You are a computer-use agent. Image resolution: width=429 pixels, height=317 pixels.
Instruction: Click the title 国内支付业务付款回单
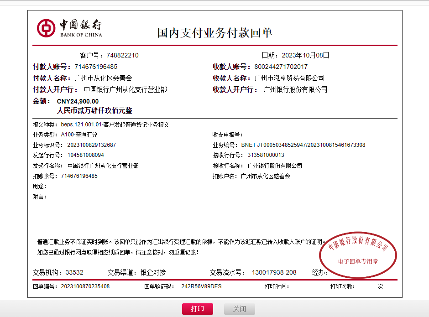(x=215, y=33)
